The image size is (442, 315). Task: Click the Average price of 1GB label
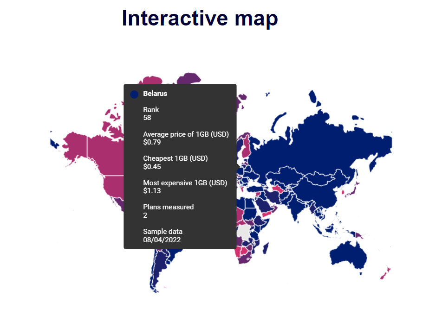186,134
